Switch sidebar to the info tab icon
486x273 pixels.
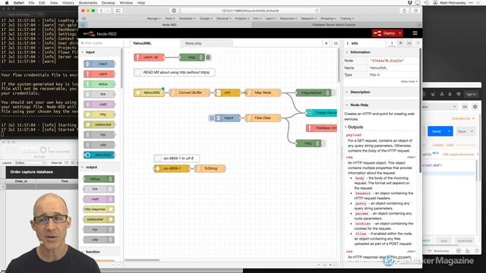click(x=392, y=43)
